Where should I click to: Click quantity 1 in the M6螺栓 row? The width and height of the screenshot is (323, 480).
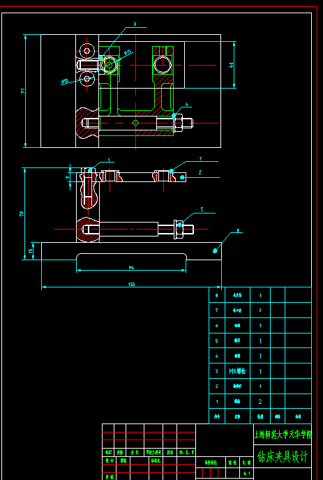(x=260, y=371)
